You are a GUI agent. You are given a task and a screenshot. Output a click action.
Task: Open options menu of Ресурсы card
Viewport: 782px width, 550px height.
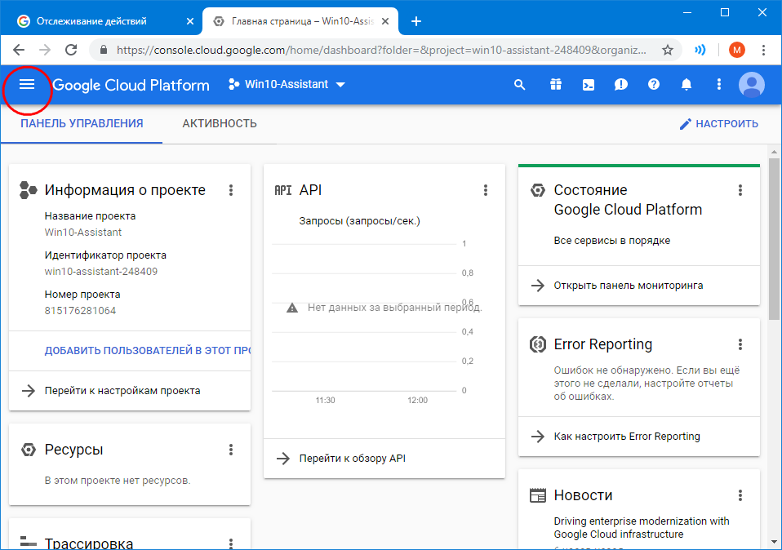[231, 450]
